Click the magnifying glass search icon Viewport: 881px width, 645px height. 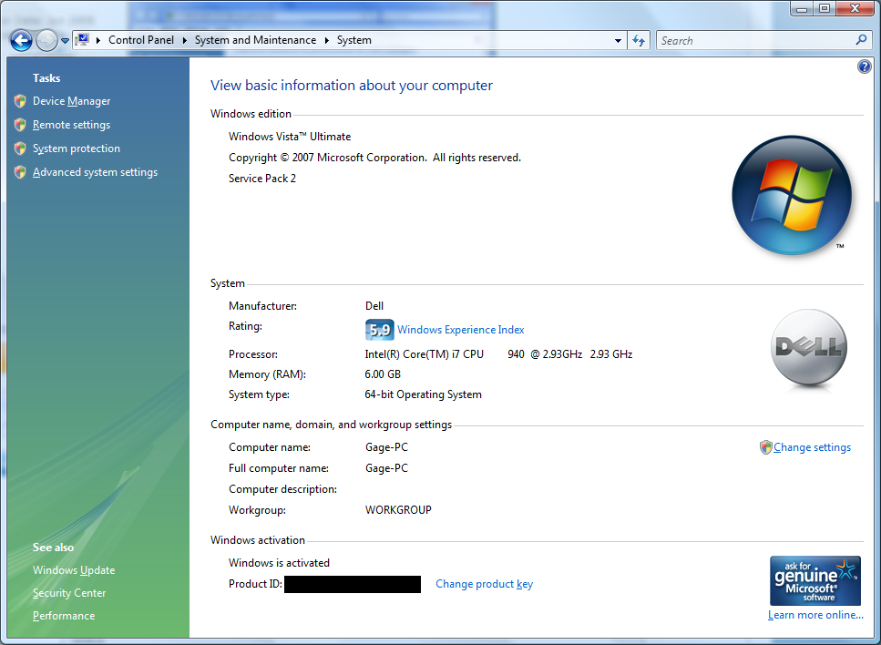[861, 40]
